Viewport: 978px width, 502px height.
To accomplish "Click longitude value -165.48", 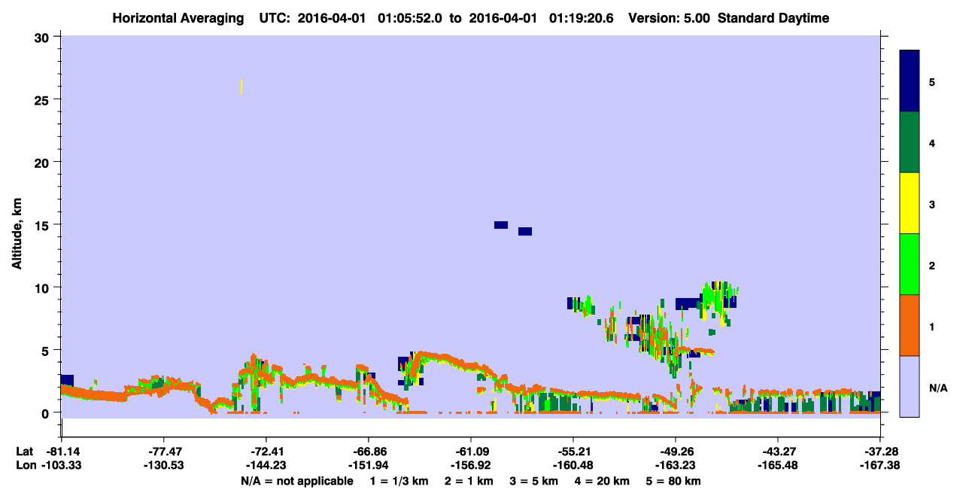I will pyautogui.click(x=777, y=465).
